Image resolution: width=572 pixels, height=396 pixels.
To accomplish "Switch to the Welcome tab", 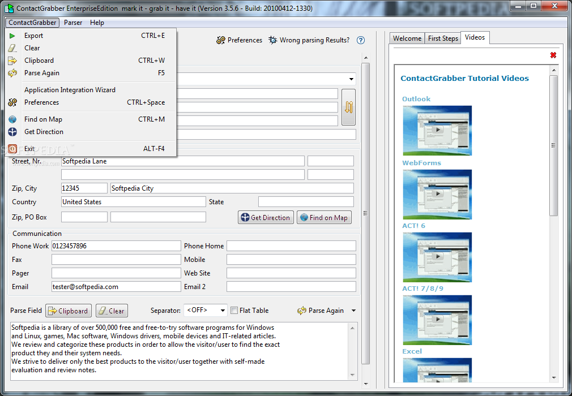I will (x=407, y=38).
